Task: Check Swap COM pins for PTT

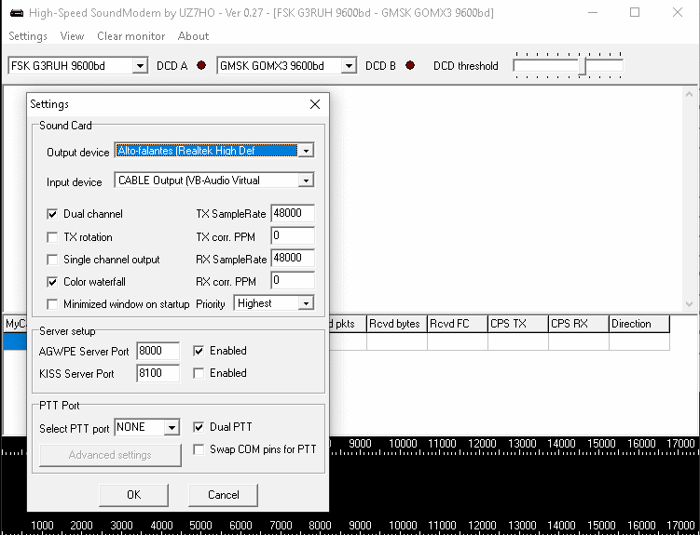Action: tap(199, 449)
